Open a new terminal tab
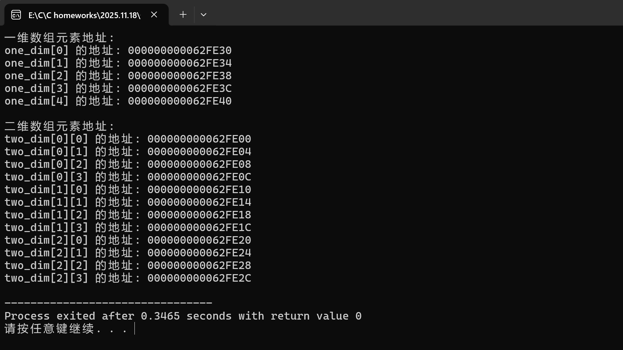 click(x=183, y=15)
